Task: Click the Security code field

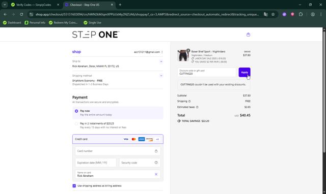Action: point(140,163)
